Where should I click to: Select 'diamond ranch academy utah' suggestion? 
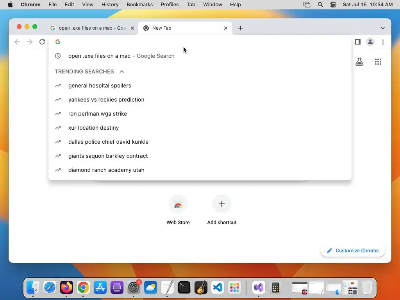click(200, 170)
